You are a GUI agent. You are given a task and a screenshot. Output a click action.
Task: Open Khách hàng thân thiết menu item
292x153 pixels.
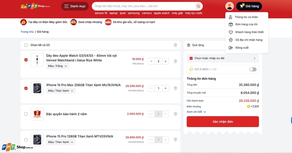click(247, 32)
